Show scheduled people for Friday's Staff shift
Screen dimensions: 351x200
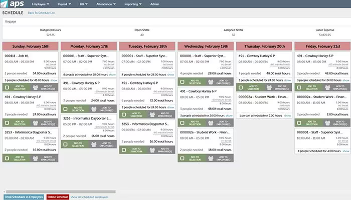[346, 151]
